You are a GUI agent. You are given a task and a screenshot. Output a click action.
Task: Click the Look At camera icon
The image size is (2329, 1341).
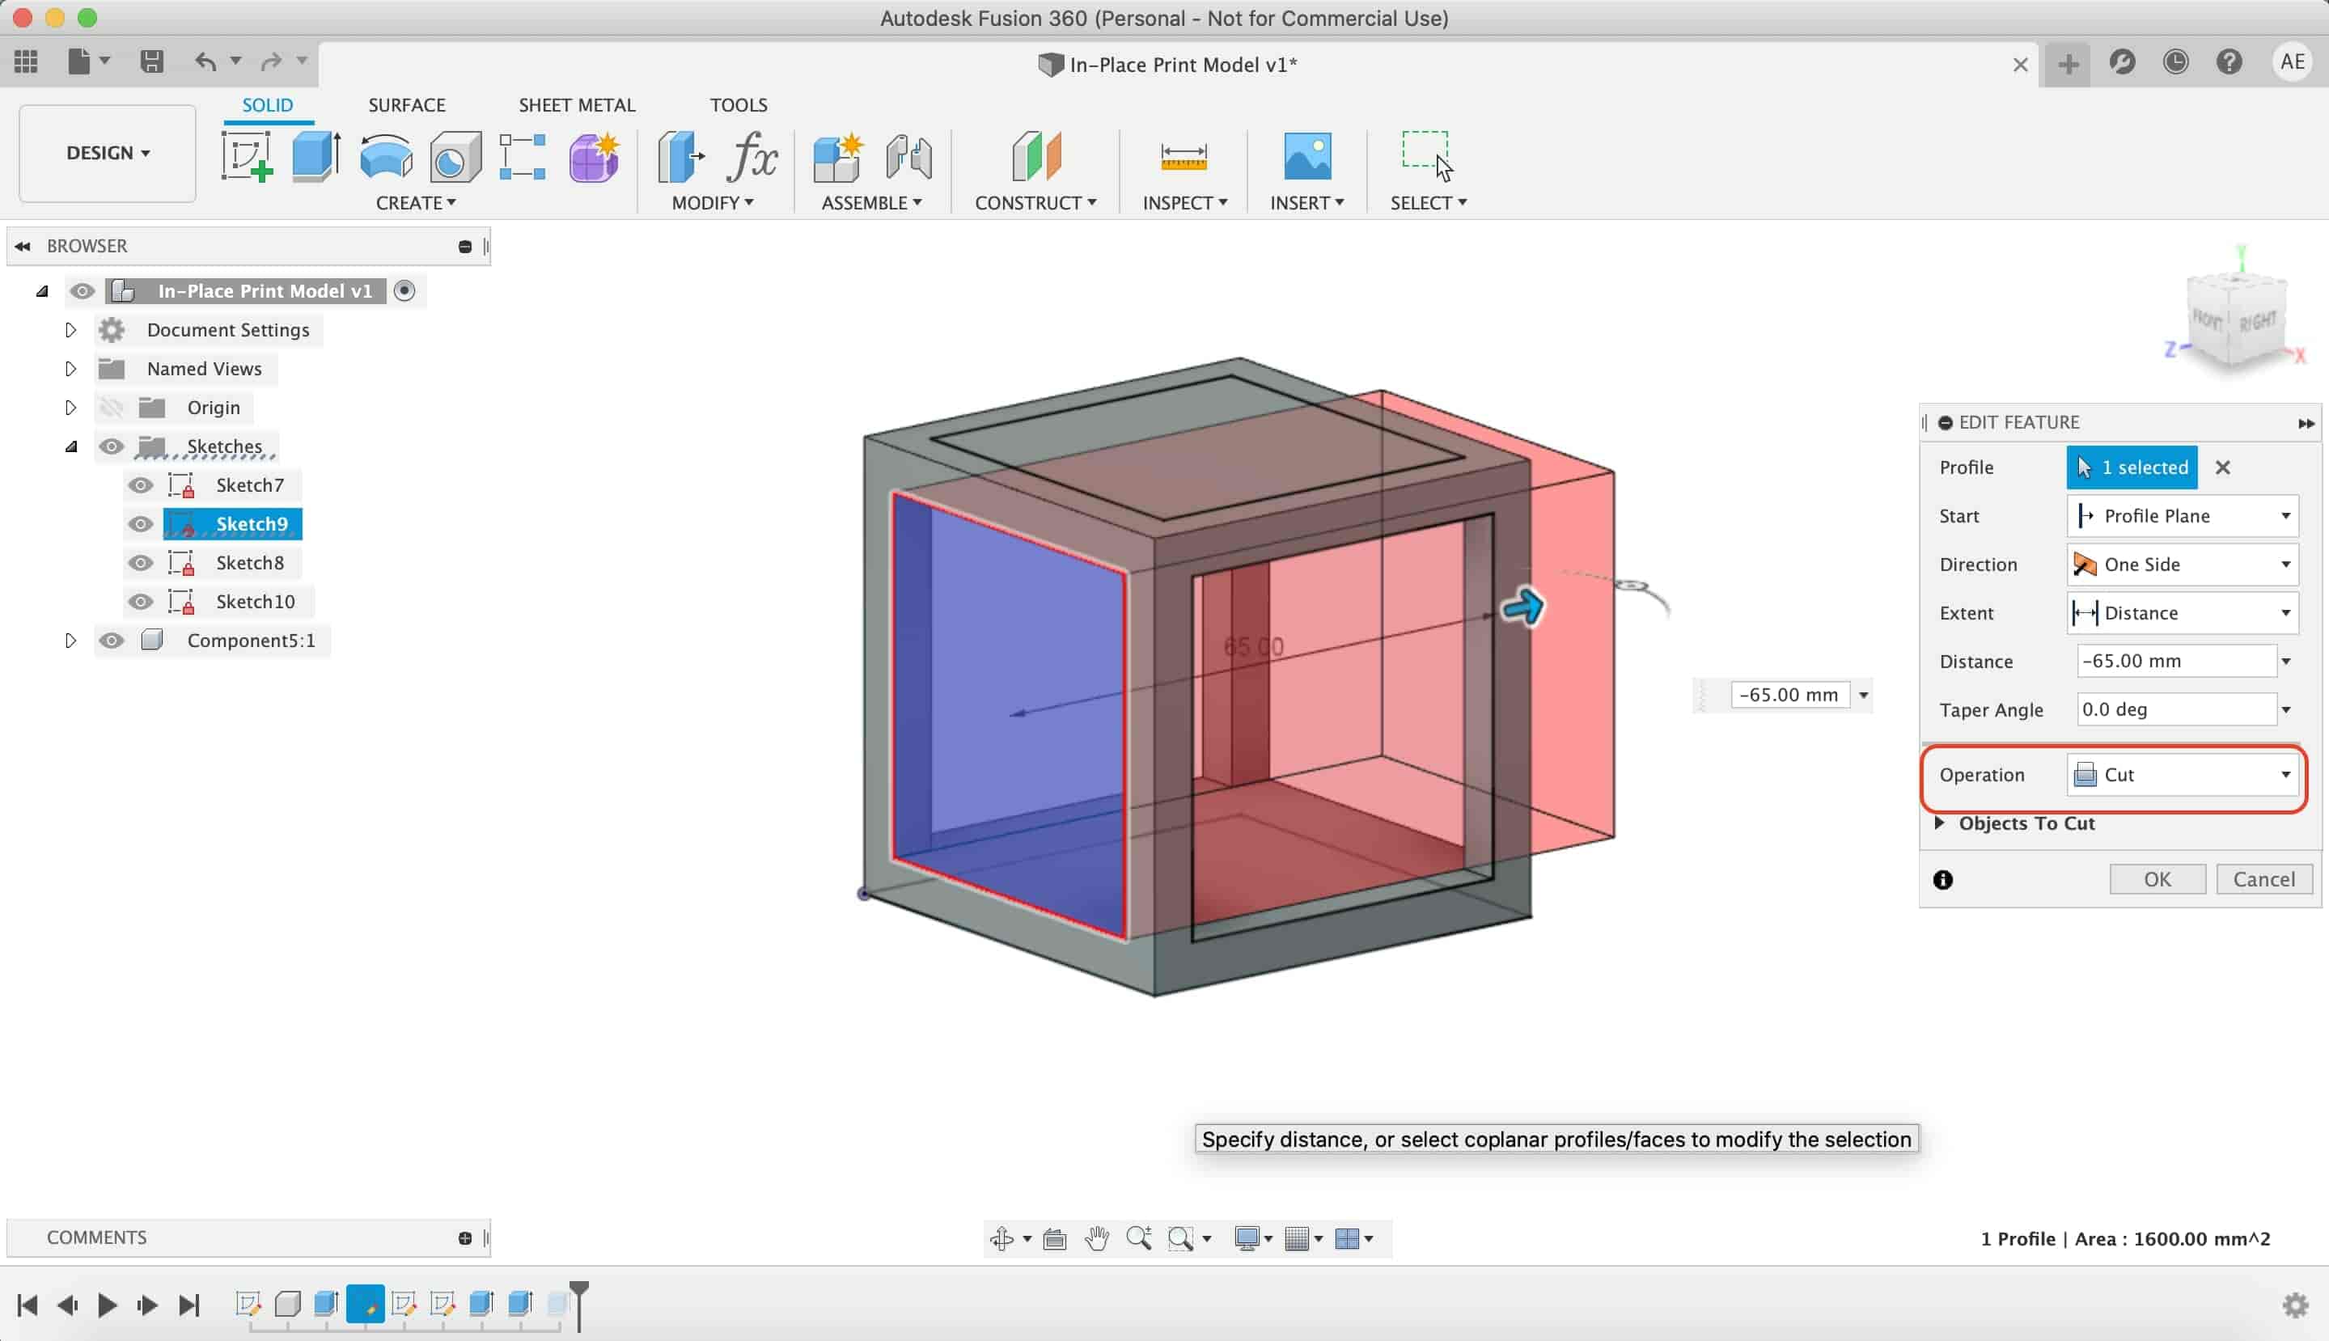pos(1054,1240)
